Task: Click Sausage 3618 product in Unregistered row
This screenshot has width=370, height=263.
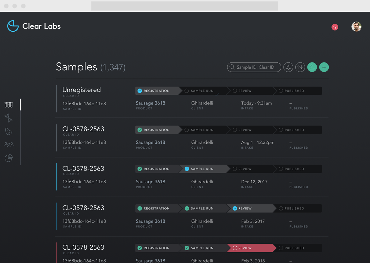Action: point(150,103)
